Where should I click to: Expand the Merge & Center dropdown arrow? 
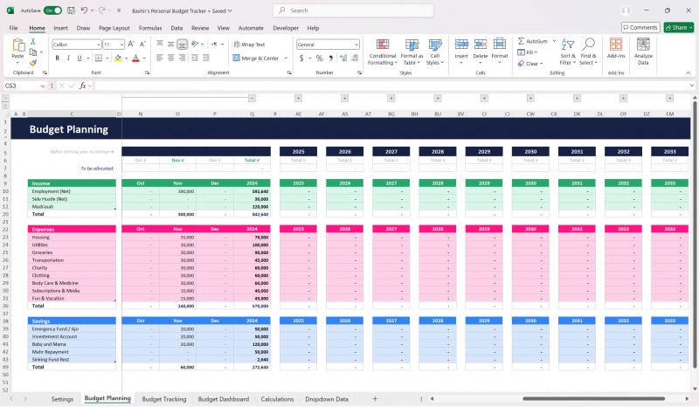[x=286, y=58]
